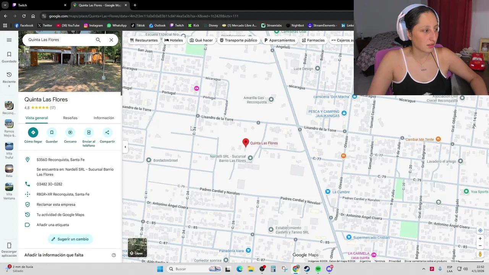The width and height of the screenshot is (489, 275).
Task: Click the Guardar bookmark icon
Action: coord(52,133)
